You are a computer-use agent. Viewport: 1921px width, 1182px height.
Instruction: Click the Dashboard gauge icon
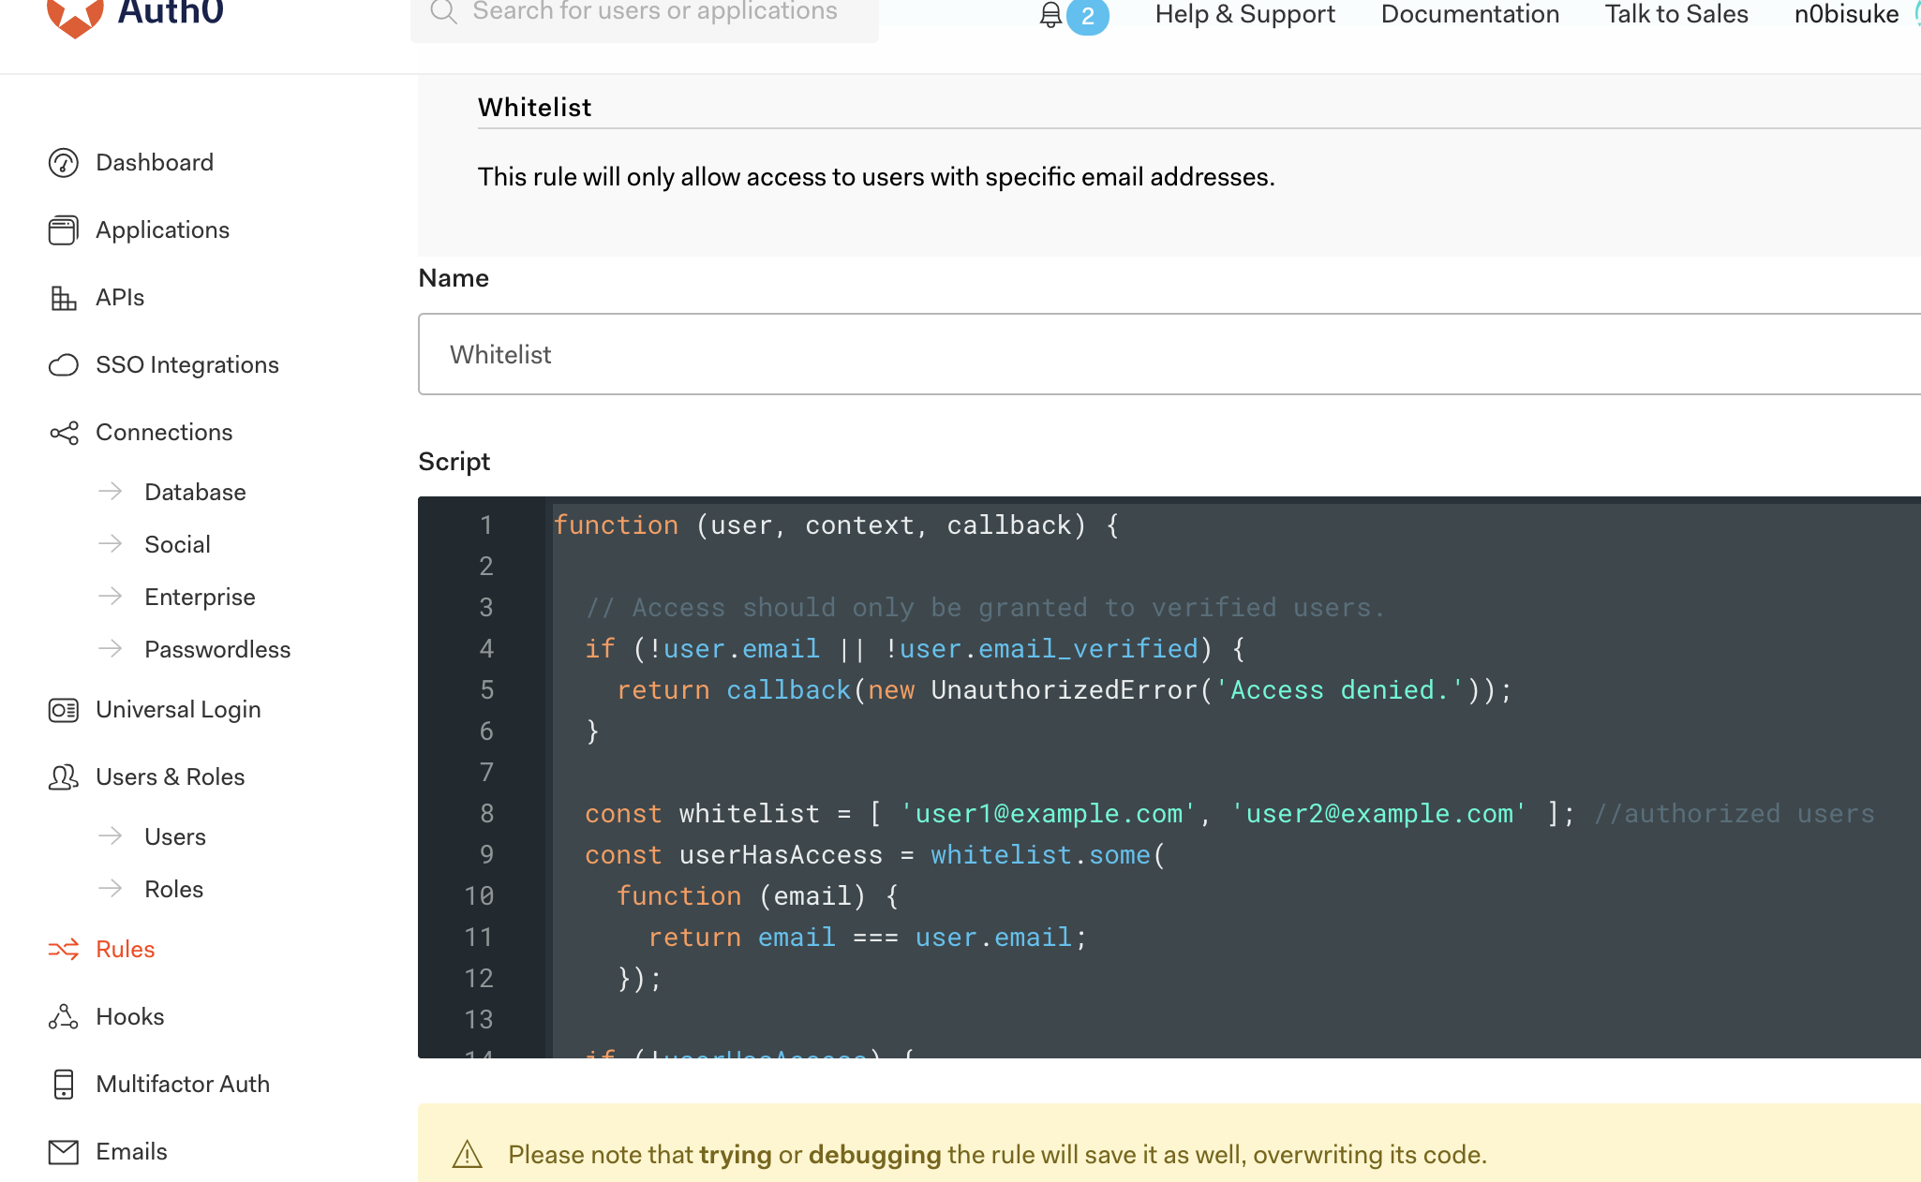[63, 163]
